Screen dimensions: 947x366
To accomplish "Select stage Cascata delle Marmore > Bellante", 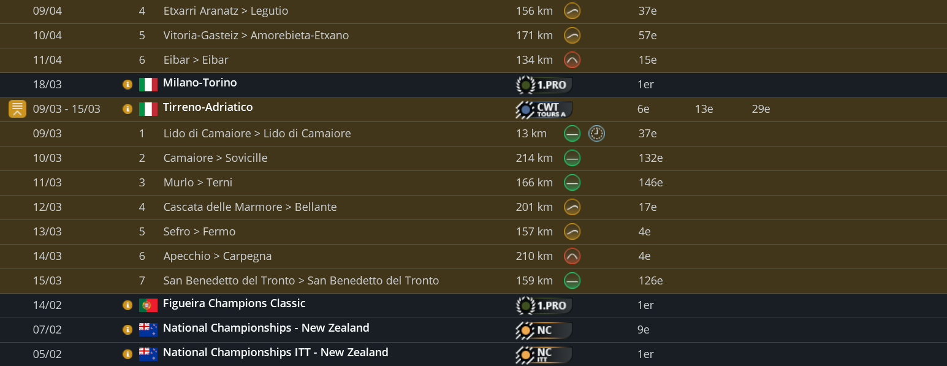I will (250, 207).
